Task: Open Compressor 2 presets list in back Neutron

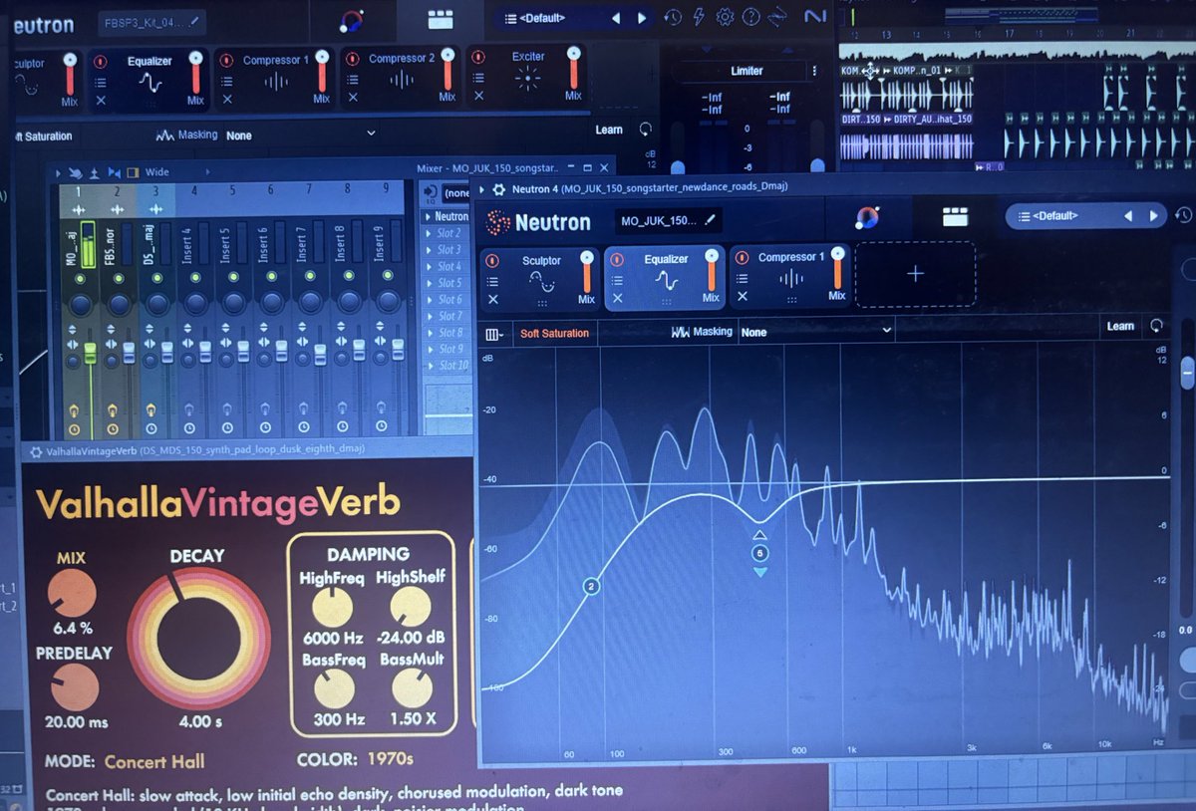Action: 353,81
